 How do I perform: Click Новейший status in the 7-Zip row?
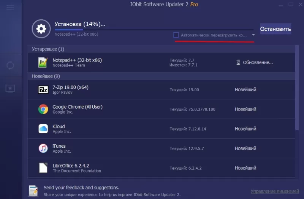(x=245, y=90)
